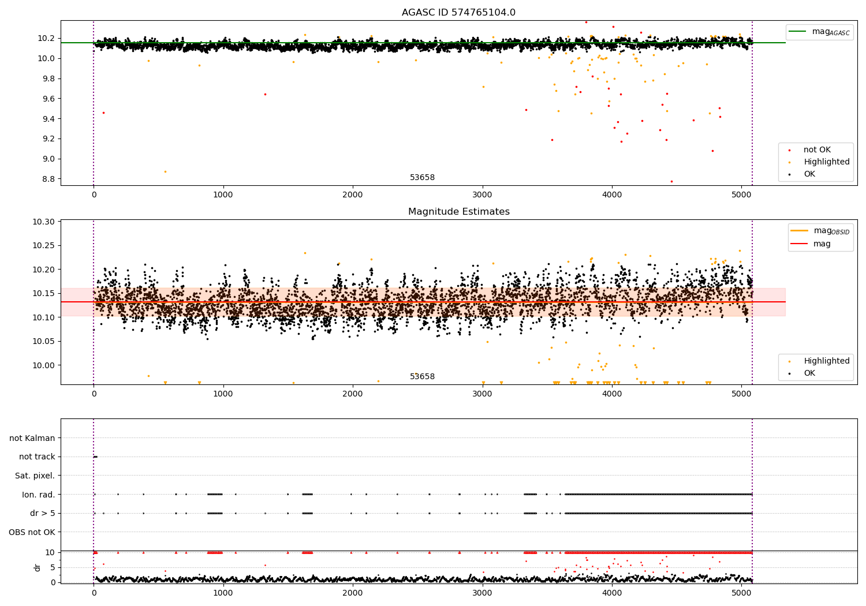
Task: Click the 0 x-axis tick in bottom panel
Action: 94,593
